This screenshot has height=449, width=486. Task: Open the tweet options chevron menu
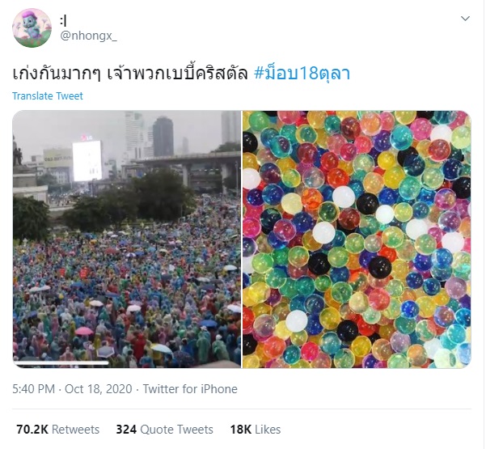click(x=465, y=19)
